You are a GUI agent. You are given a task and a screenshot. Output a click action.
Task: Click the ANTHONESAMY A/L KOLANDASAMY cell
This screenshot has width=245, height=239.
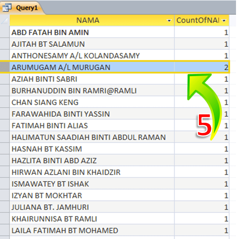click(x=76, y=56)
